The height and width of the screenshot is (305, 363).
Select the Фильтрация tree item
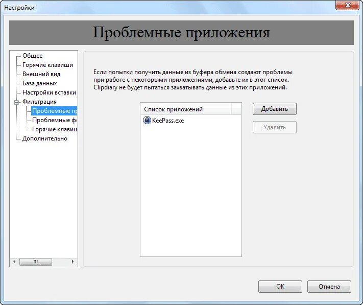[39, 102]
